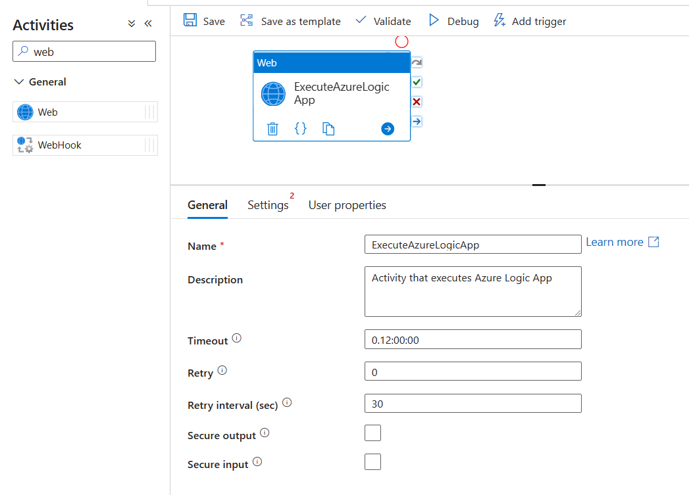Click the Save as template icon

(x=247, y=20)
